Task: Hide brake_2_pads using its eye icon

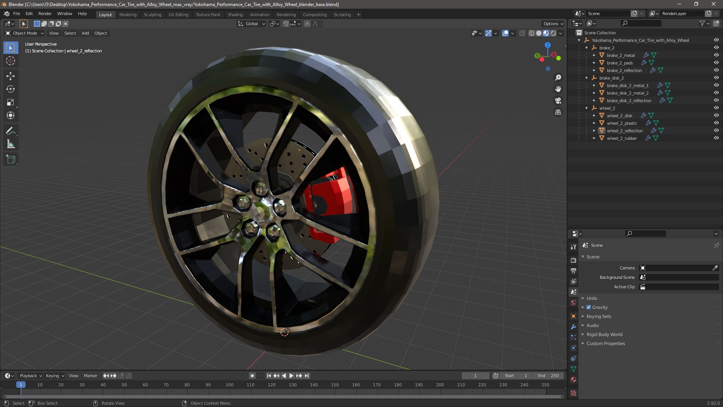Action: [716, 63]
